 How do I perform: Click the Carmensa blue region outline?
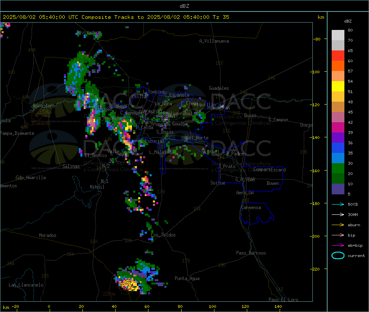256,213
